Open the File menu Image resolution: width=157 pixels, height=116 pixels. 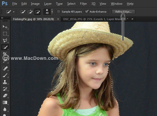point(15,4)
